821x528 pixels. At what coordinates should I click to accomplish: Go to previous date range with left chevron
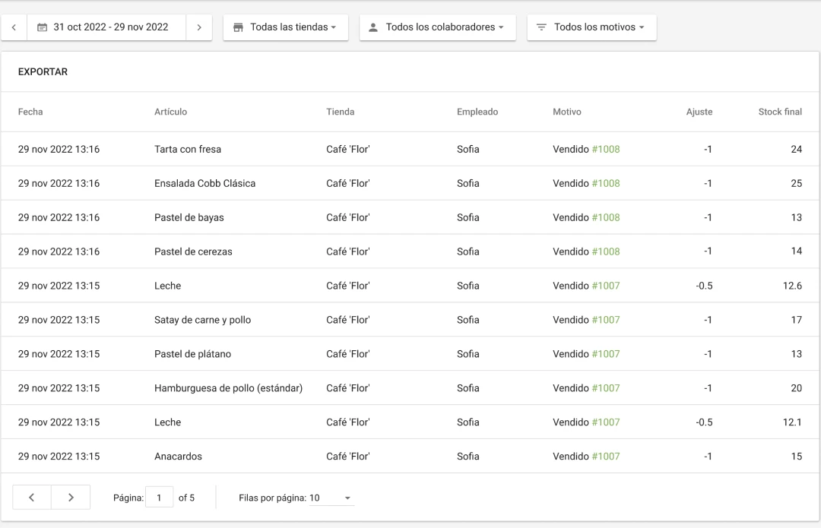(x=14, y=27)
